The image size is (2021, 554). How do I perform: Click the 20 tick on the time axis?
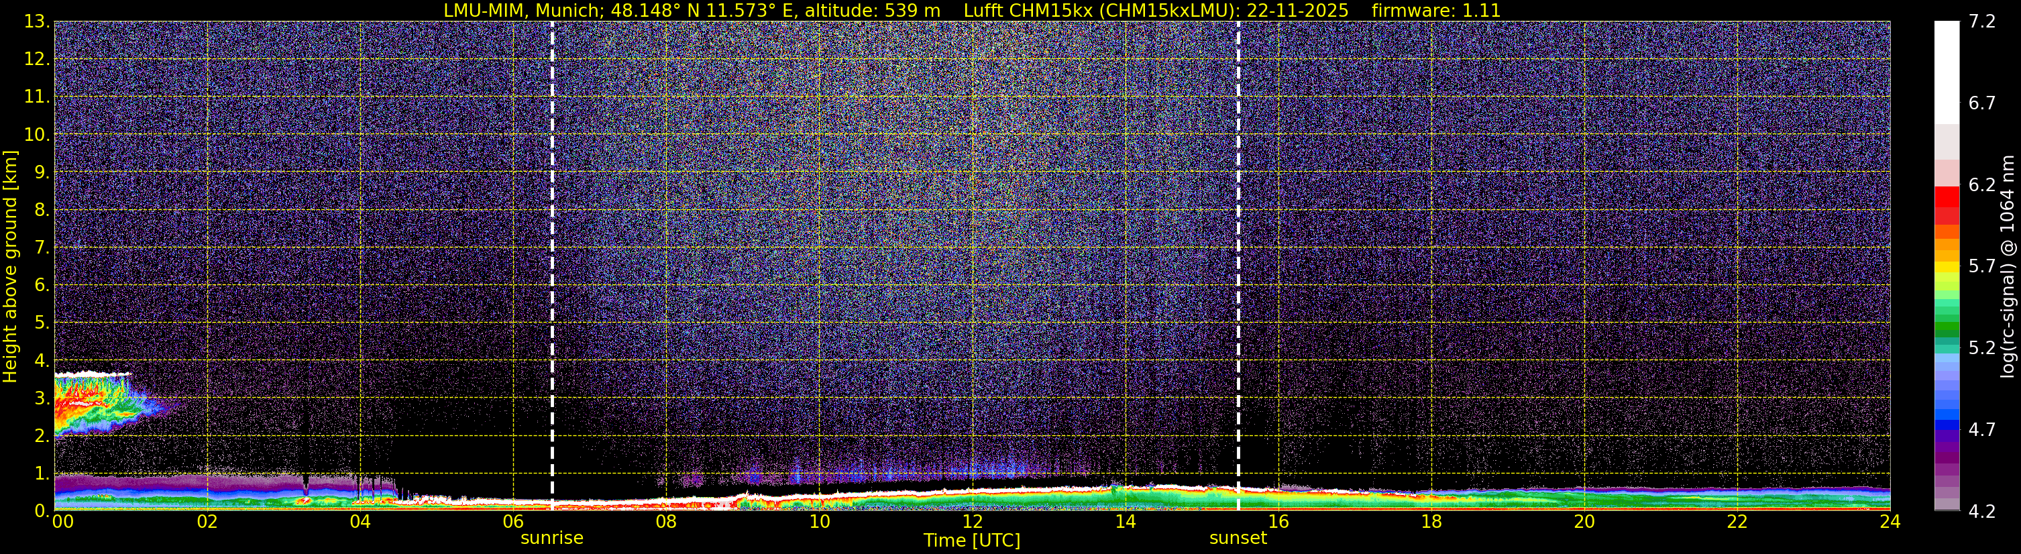coord(1584,522)
